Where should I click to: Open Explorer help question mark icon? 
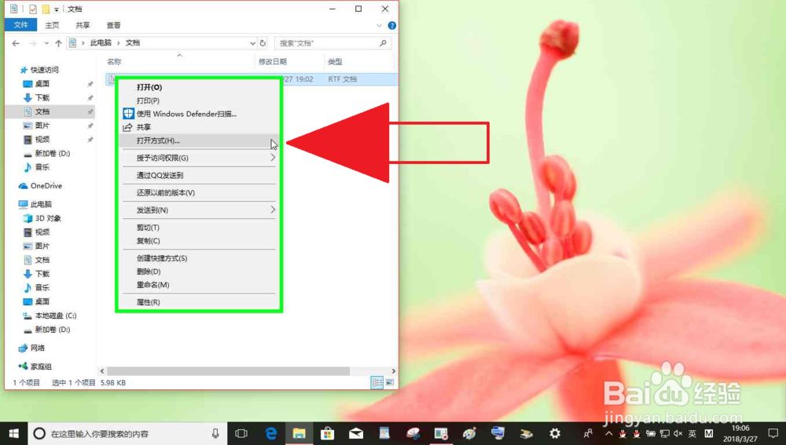tap(392, 26)
